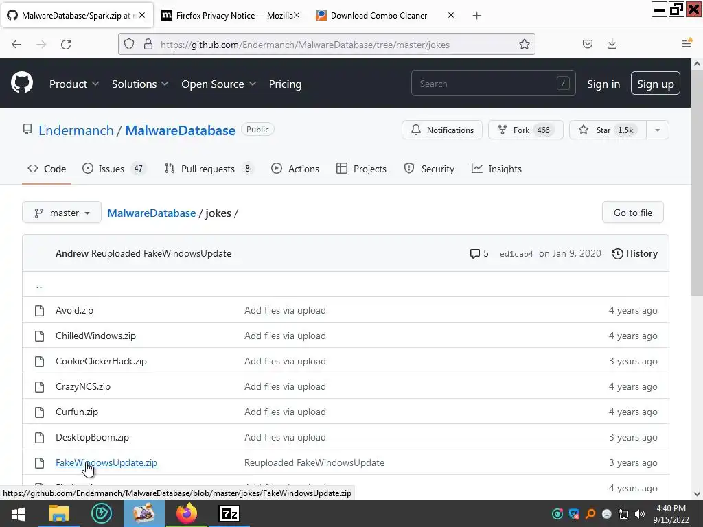Open the Pull requests tab
703x527 pixels.
[x=209, y=169]
